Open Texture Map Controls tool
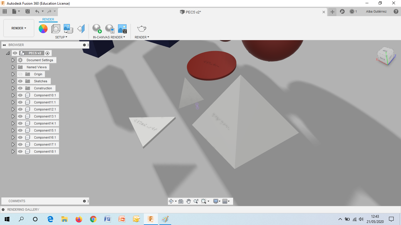The image size is (401, 225). coord(81,29)
